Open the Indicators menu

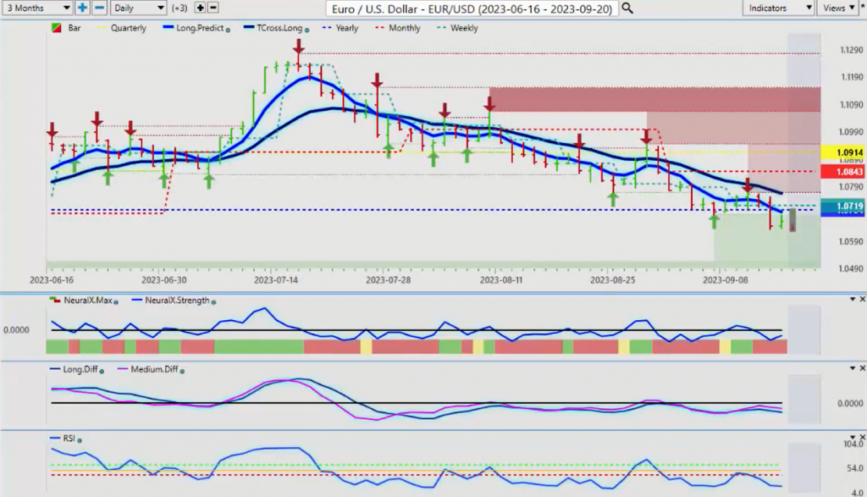tap(779, 8)
